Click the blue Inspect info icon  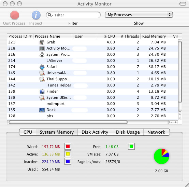tap(36, 15)
